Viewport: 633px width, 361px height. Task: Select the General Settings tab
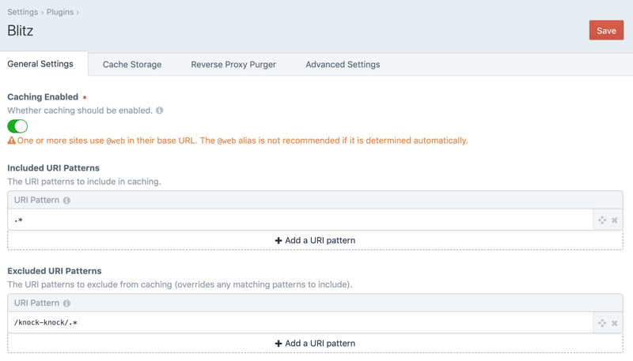click(x=40, y=64)
